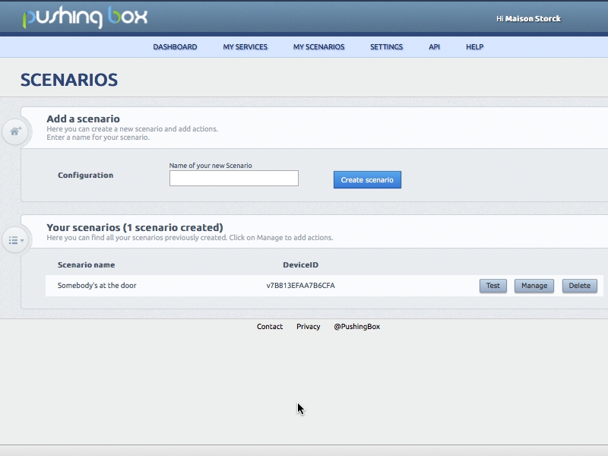
Task: Click the Maison Storck username
Action: [532, 17]
